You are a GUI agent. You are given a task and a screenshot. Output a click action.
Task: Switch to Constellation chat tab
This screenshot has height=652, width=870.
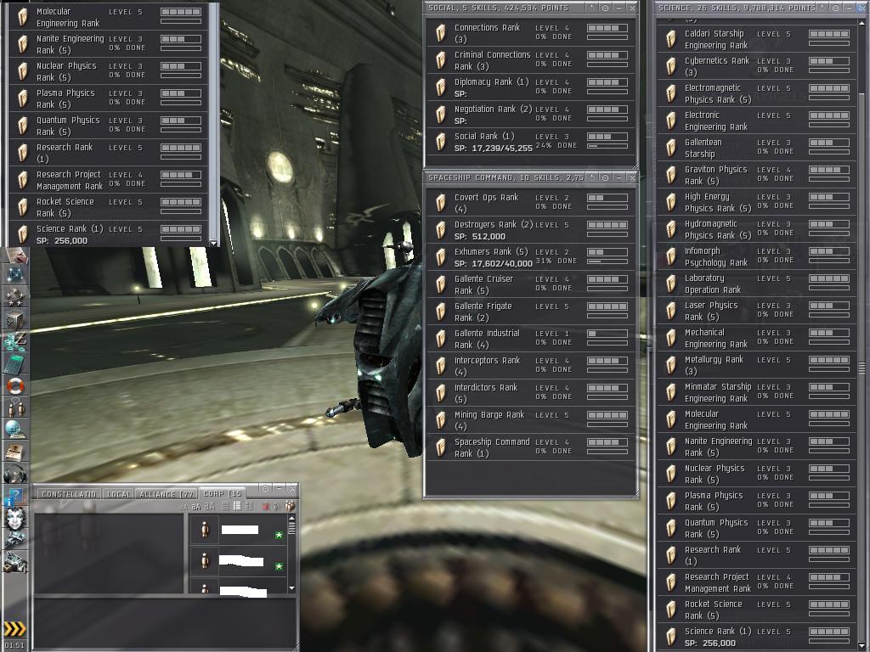click(70, 493)
